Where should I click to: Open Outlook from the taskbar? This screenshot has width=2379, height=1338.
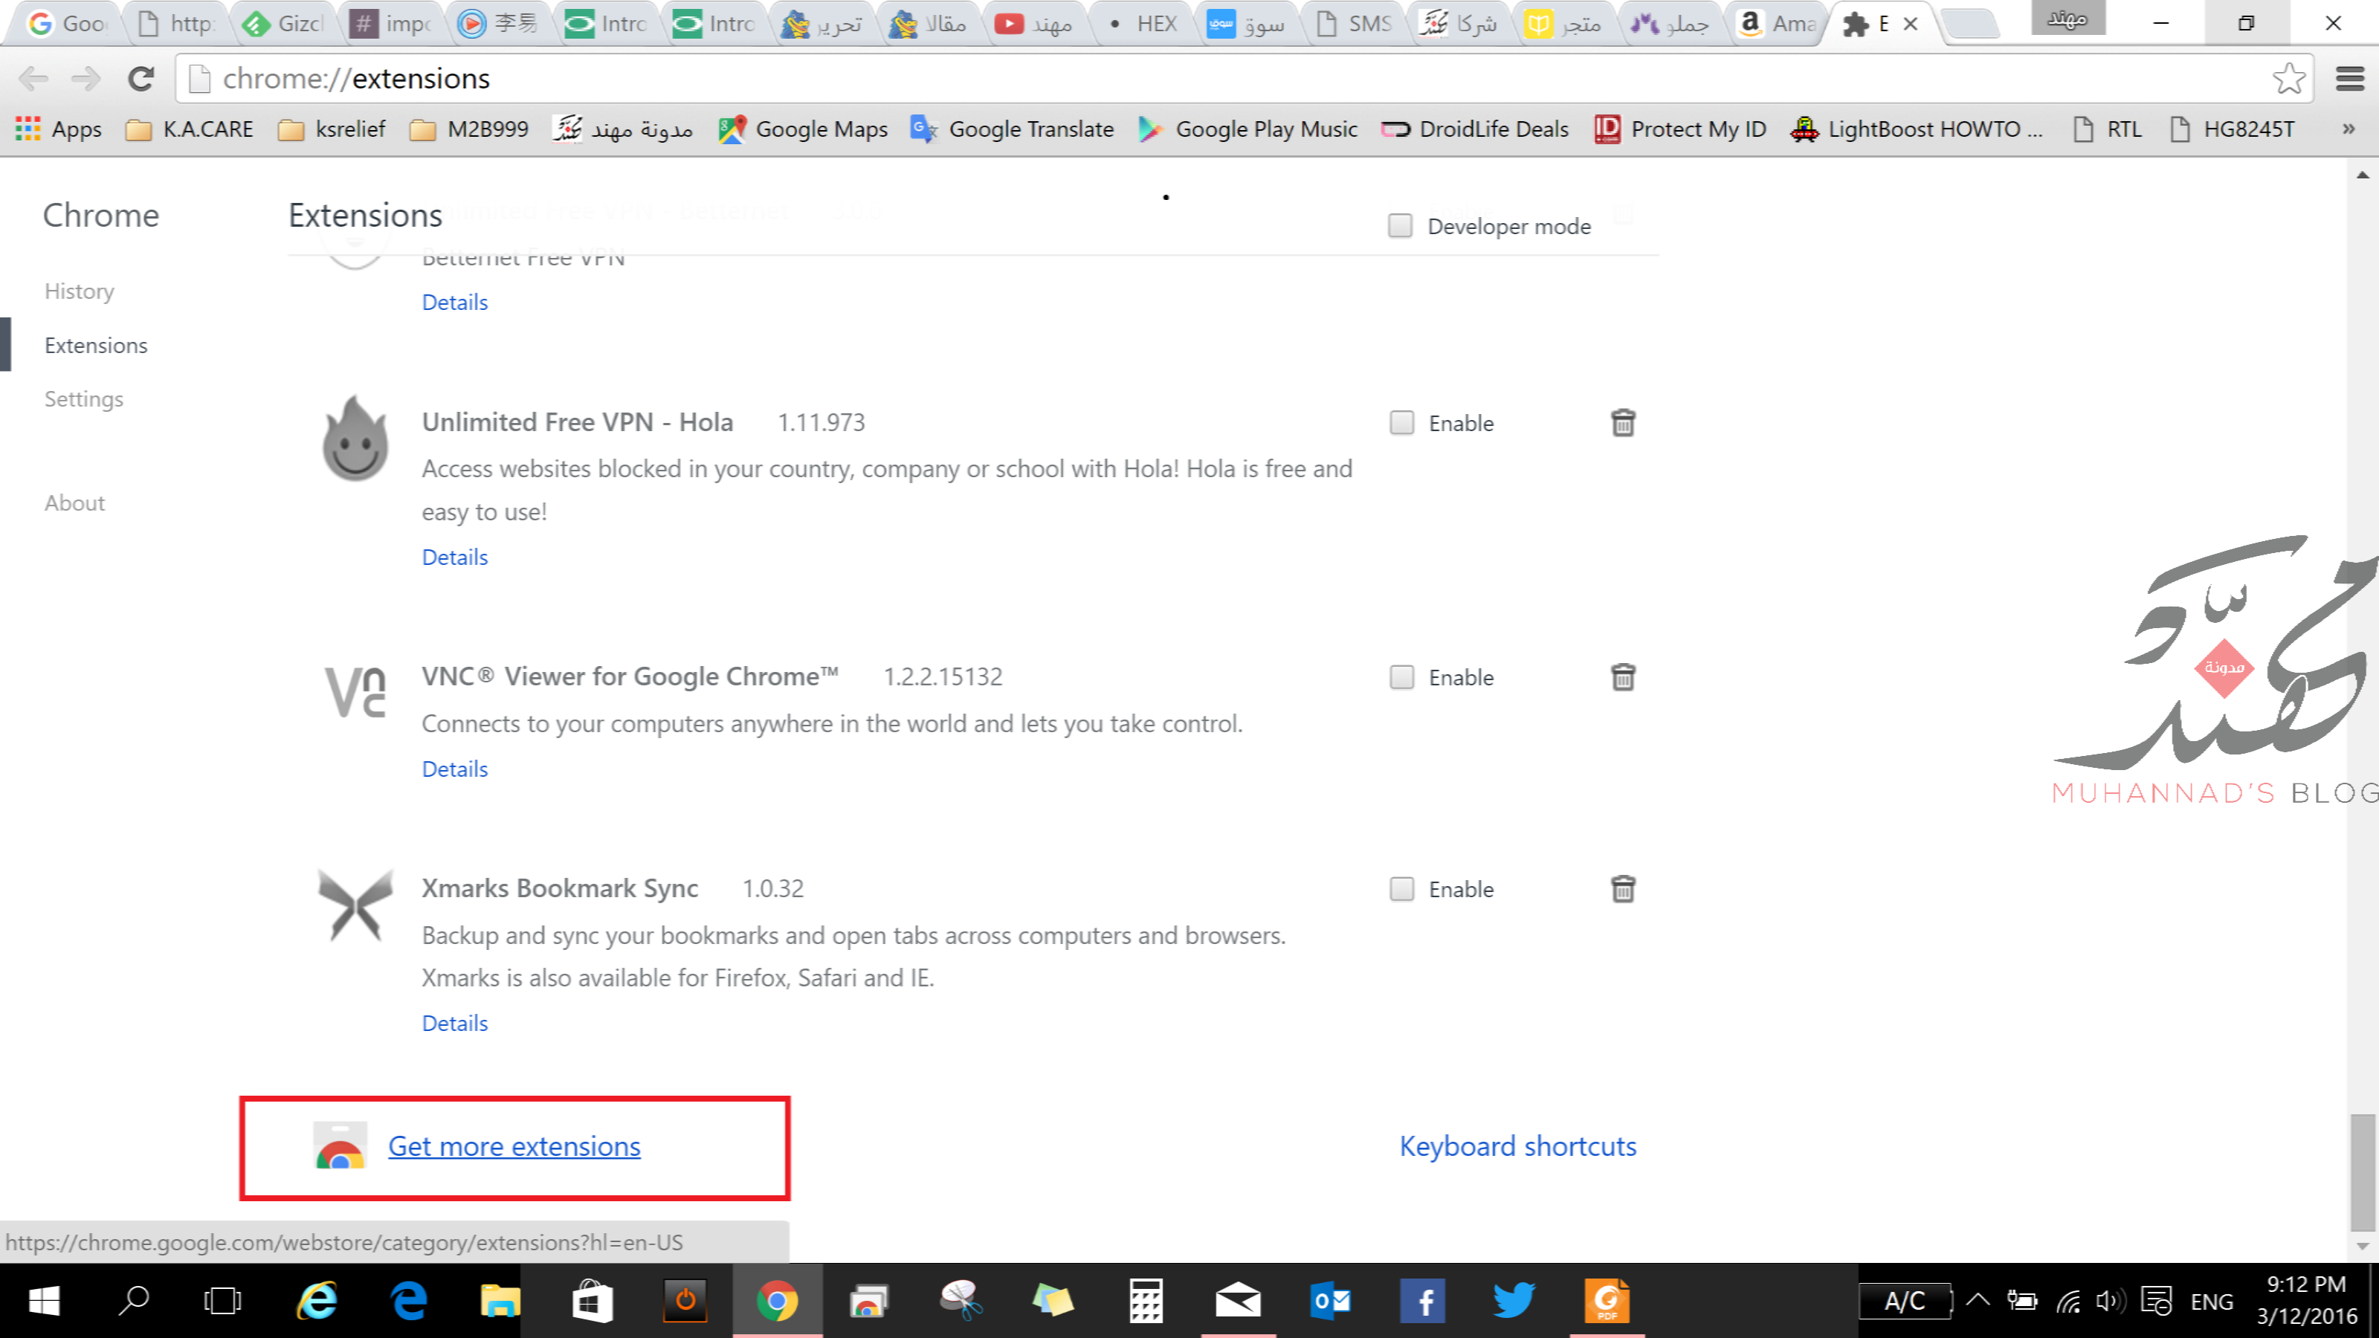pos(1330,1301)
